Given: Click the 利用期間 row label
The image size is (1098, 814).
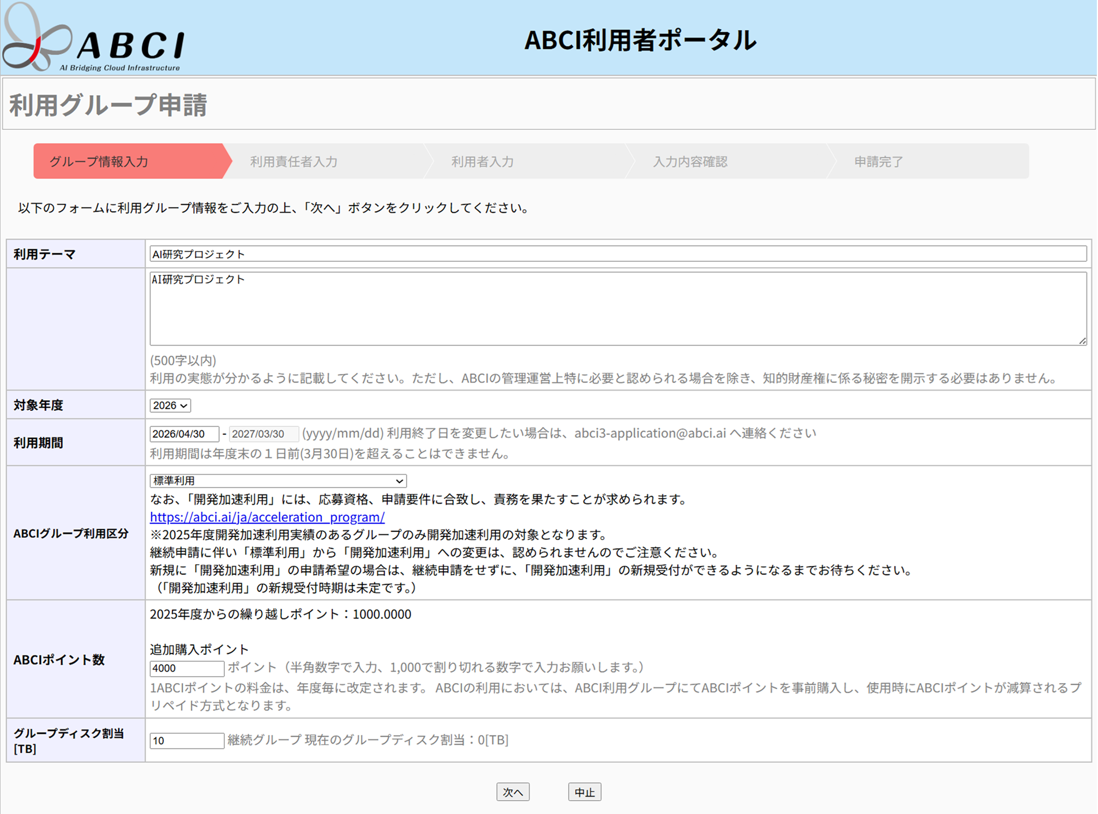Looking at the screenshot, I should [x=38, y=442].
